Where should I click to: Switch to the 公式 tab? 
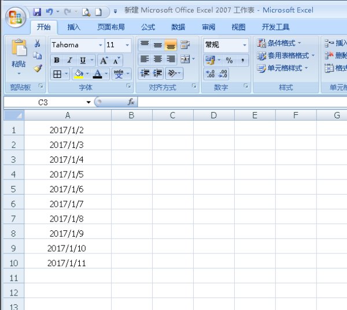pos(148,27)
